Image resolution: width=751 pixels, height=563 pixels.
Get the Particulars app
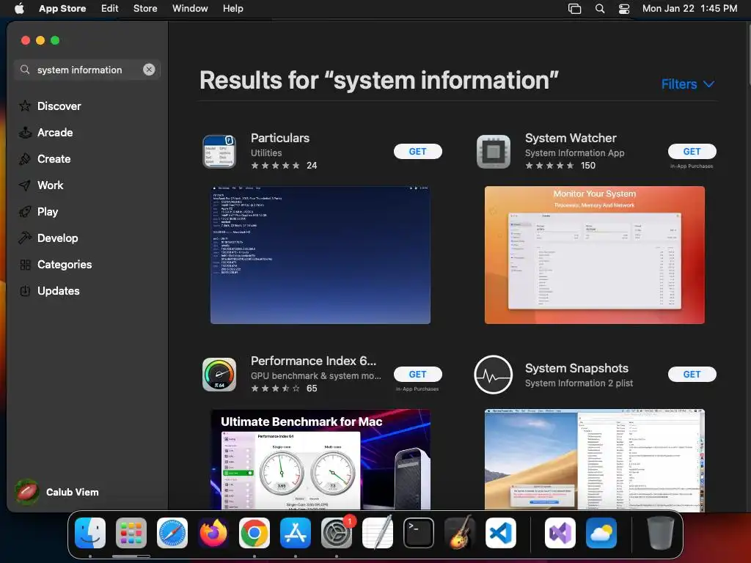tap(417, 151)
